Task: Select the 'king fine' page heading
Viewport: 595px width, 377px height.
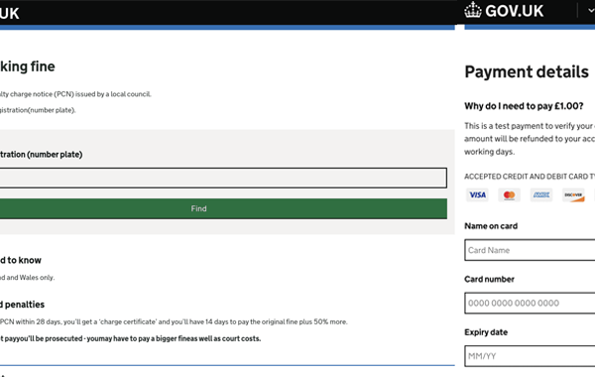Action: [x=28, y=66]
